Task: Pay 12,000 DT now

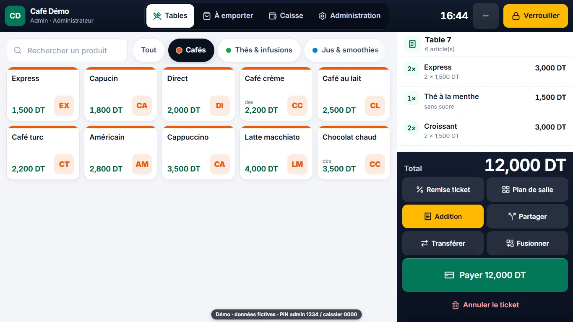Action: 485,275
